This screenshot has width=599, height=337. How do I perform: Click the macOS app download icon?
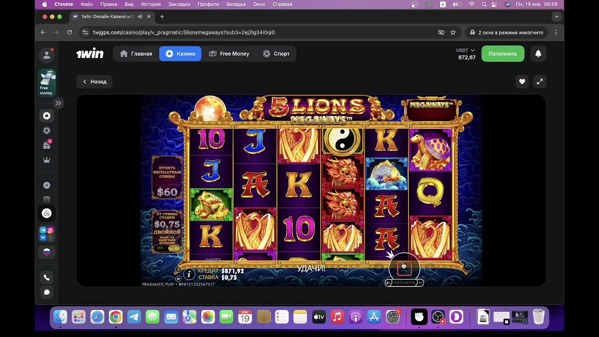click(47, 213)
